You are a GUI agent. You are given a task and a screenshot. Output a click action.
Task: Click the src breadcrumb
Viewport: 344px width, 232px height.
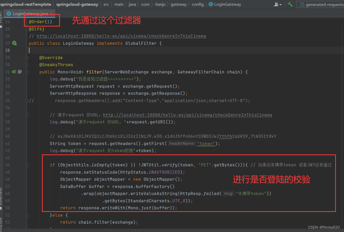coord(106,4)
